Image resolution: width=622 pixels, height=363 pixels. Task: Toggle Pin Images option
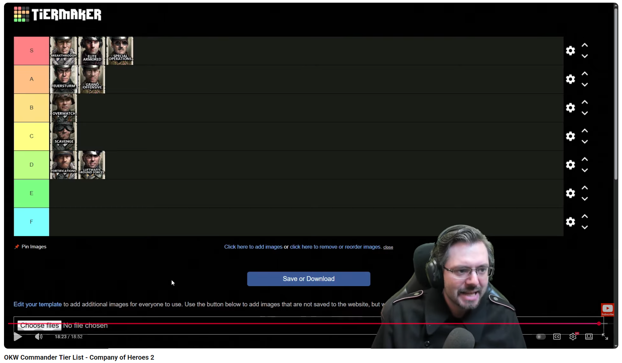(x=30, y=247)
